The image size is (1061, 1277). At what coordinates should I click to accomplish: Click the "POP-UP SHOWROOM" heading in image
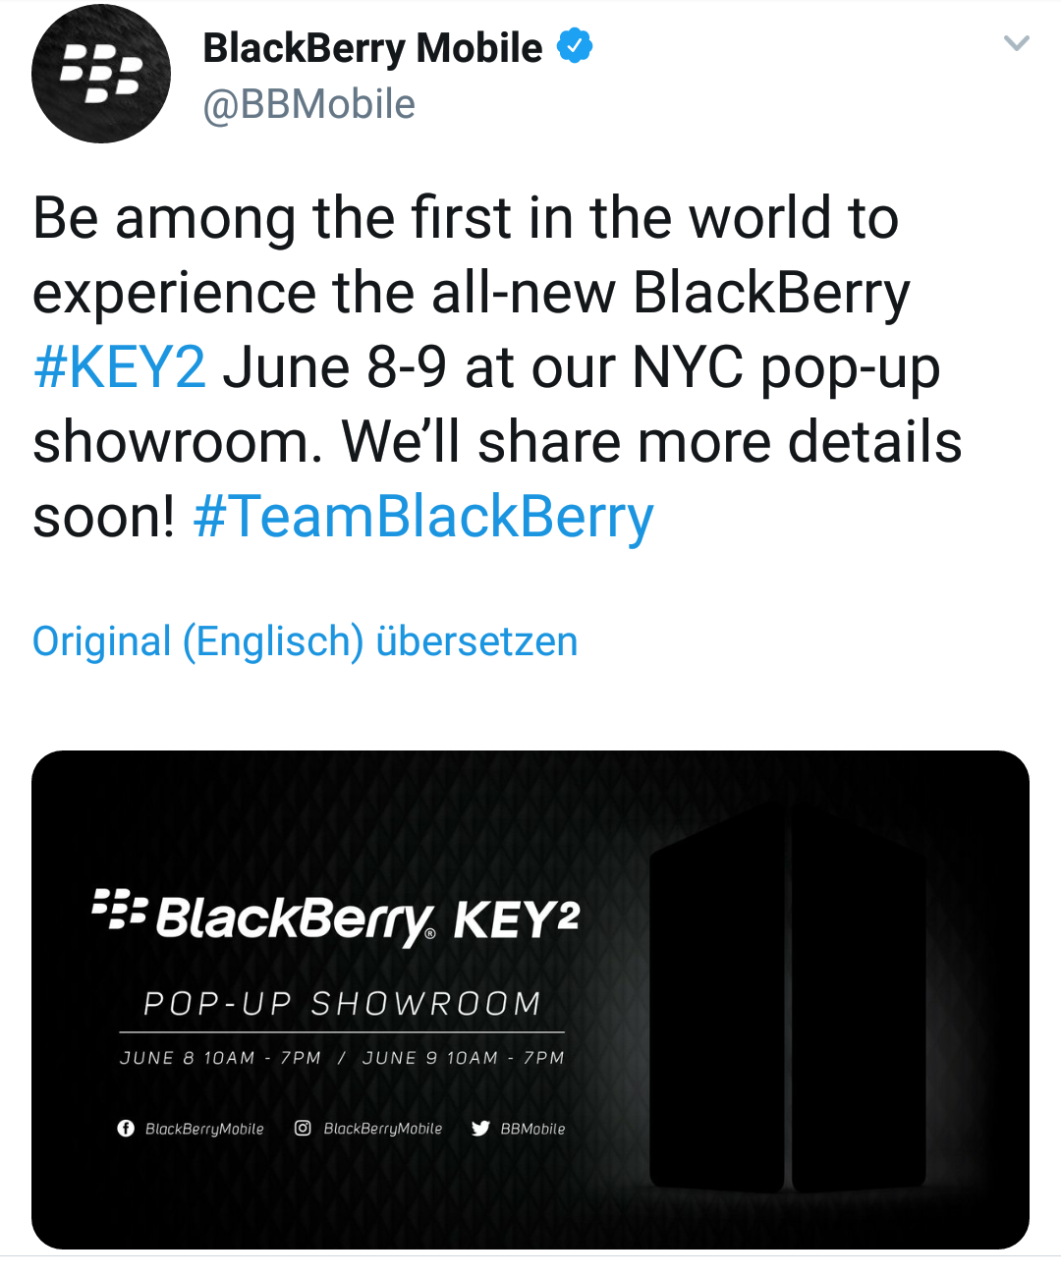pos(342,1003)
